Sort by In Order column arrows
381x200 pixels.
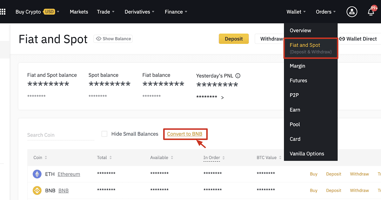(x=224, y=157)
